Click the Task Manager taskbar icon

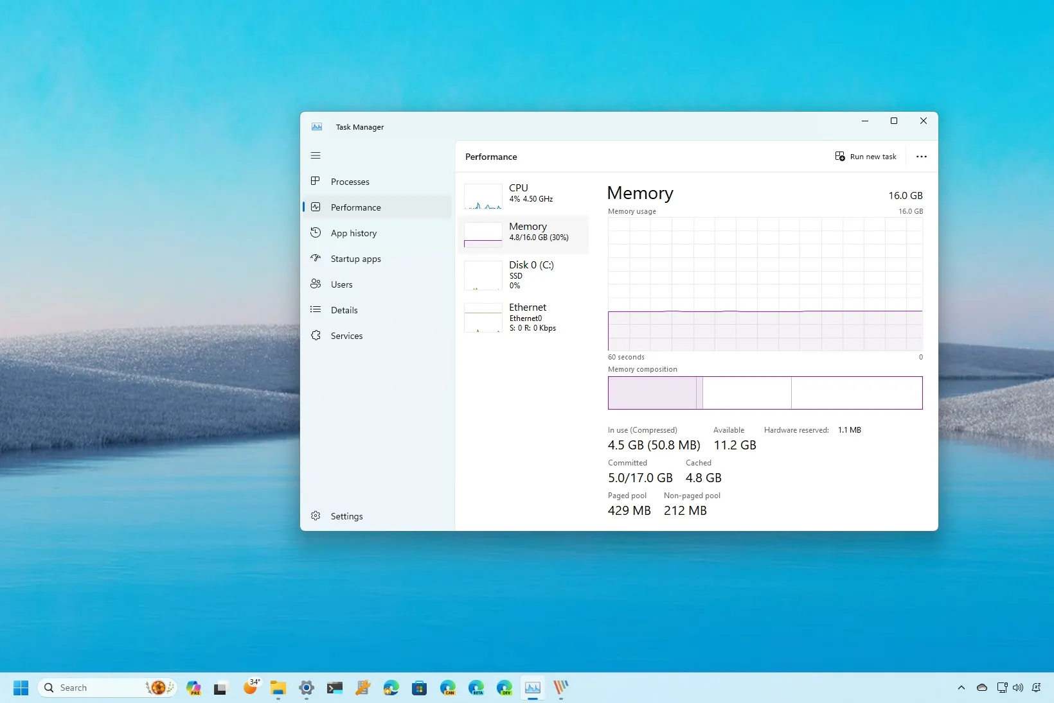(533, 688)
